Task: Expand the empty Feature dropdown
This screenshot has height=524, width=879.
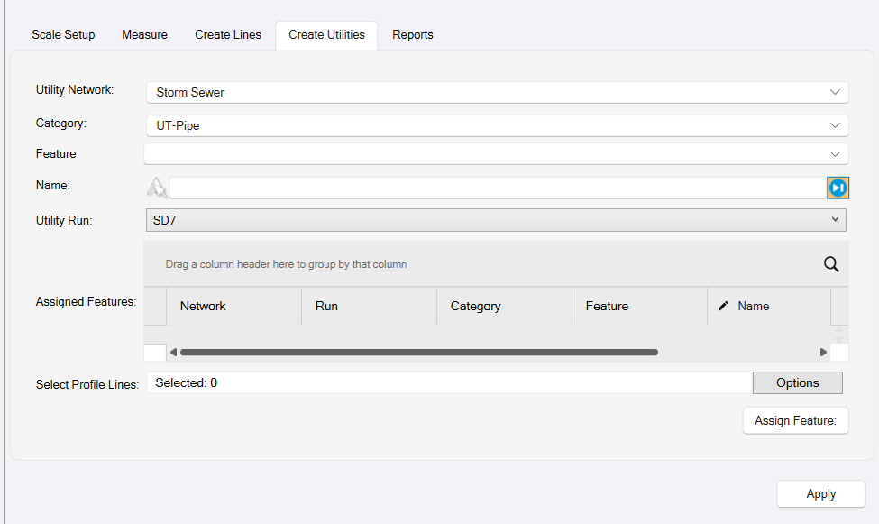Action: [x=834, y=154]
